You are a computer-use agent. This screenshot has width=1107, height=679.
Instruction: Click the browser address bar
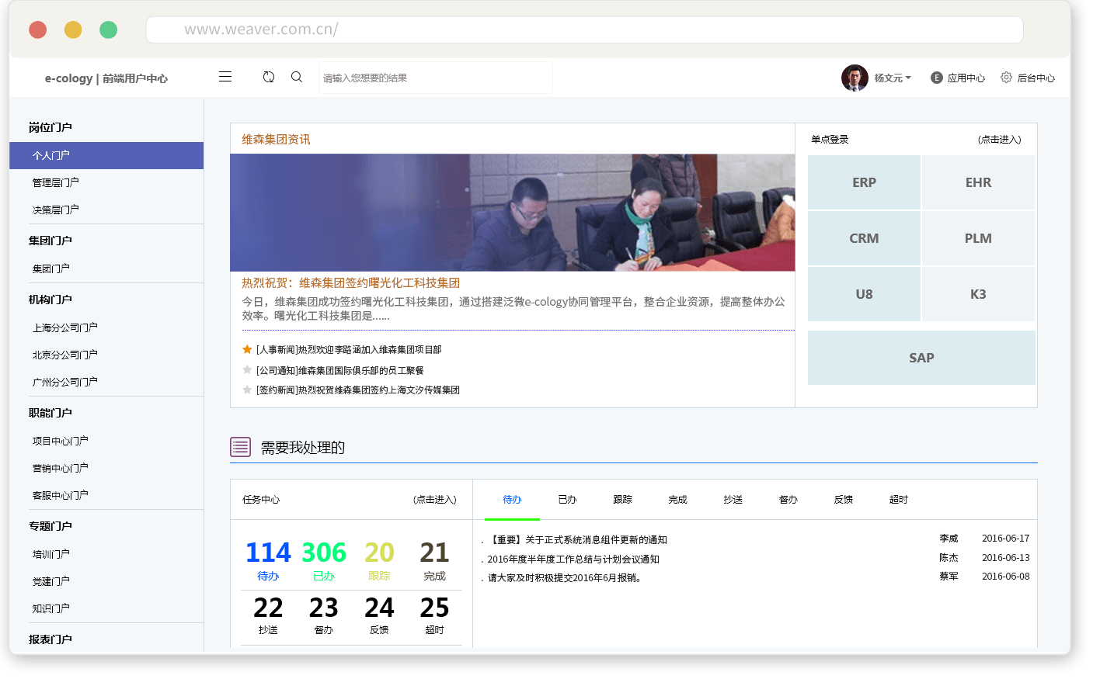click(x=584, y=29)
